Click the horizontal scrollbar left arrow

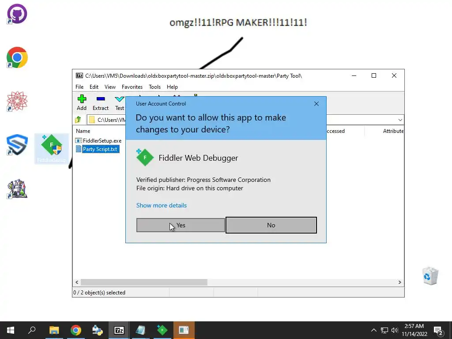(77, 282)
